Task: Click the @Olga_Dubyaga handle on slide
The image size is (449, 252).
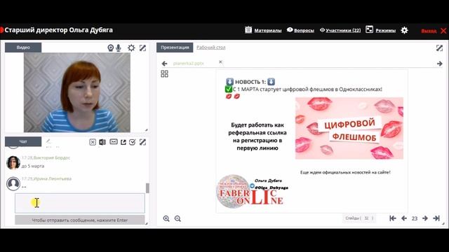Action: [x=272, y=188]
